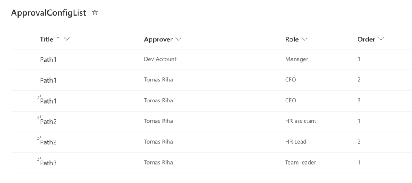The height and width of the screenshot is (183, 412).
Task: Open the Role column dropdown chevron
Action: (304, 39)
